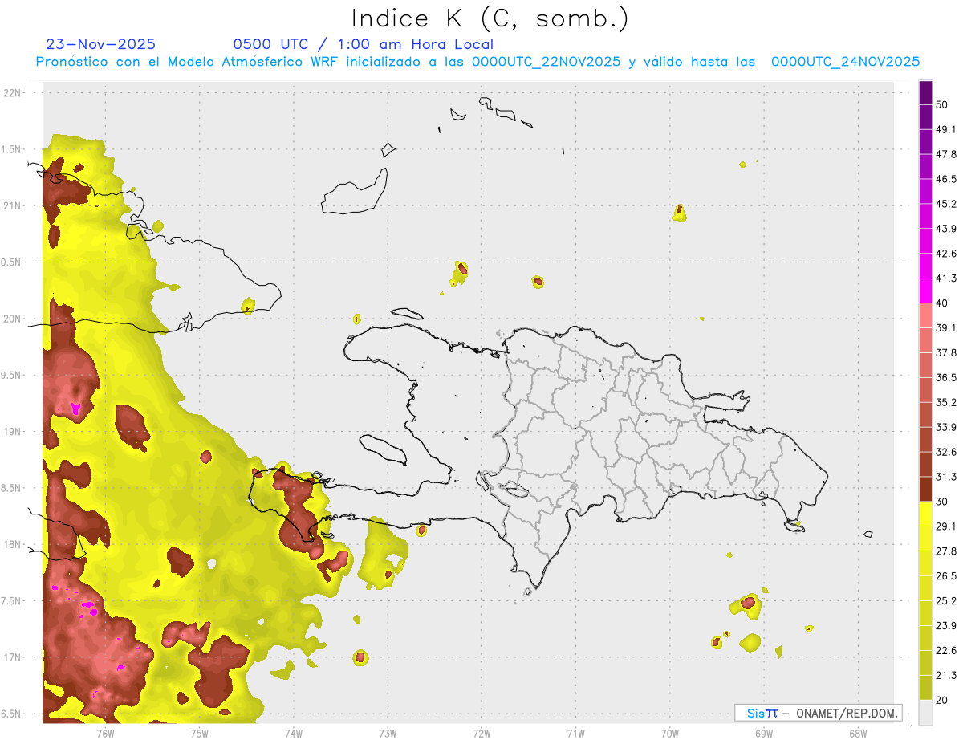Click the "45.2" colorbar value

point(946,204)
